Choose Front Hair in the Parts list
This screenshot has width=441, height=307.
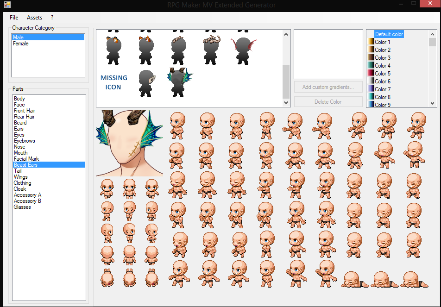(49, 111)
